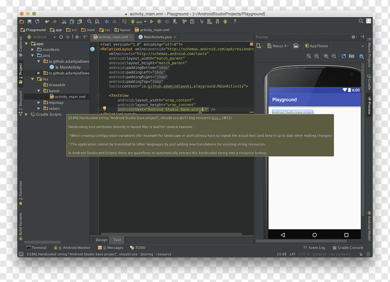Screen dimensions: 390x282
Task: Expand the Gradle Scripts node
Action: click(x=26, y=114)
